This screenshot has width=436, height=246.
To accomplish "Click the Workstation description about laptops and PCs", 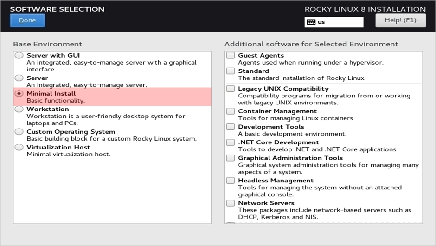I will [x=106, y=120].
